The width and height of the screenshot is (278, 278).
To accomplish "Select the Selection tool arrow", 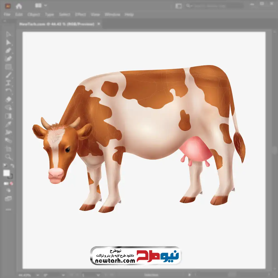I will pyautogui.click(x=8, y=34).
